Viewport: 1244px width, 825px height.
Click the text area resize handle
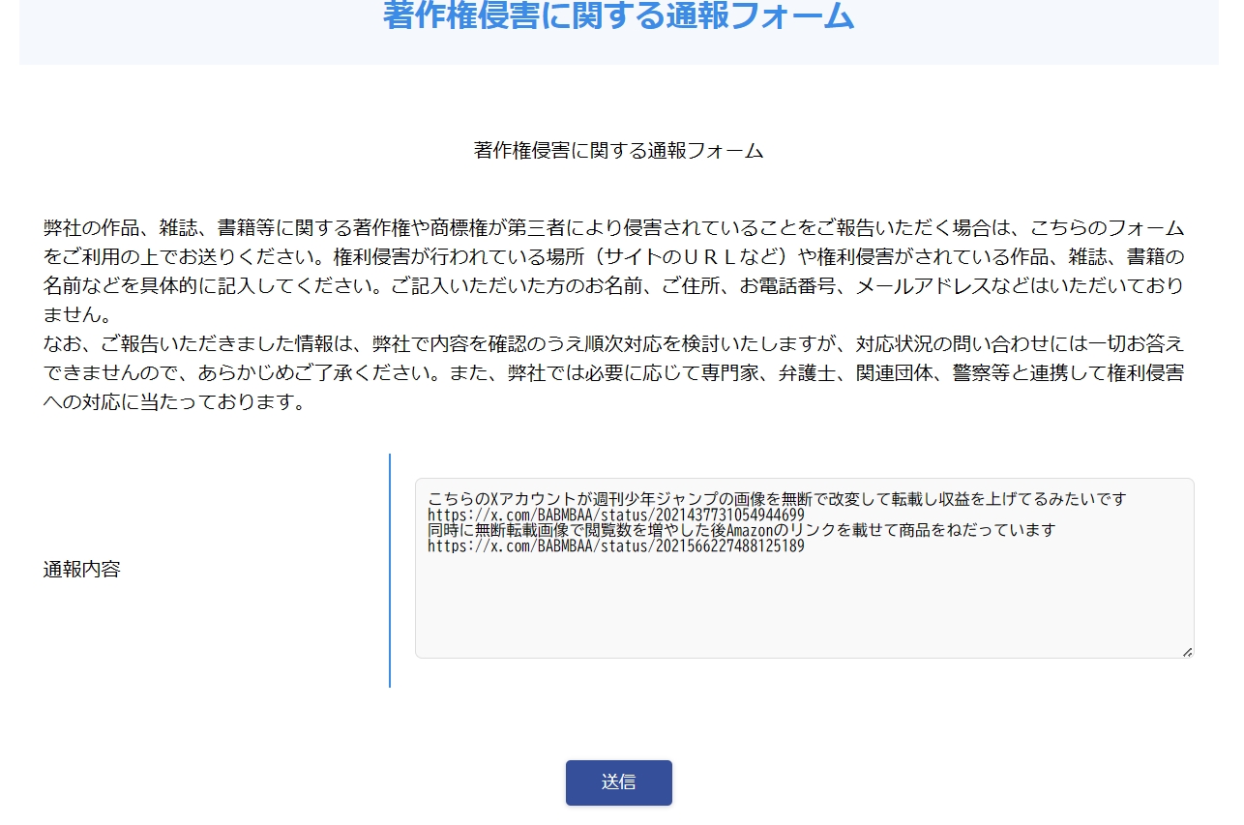[1186, 651]
